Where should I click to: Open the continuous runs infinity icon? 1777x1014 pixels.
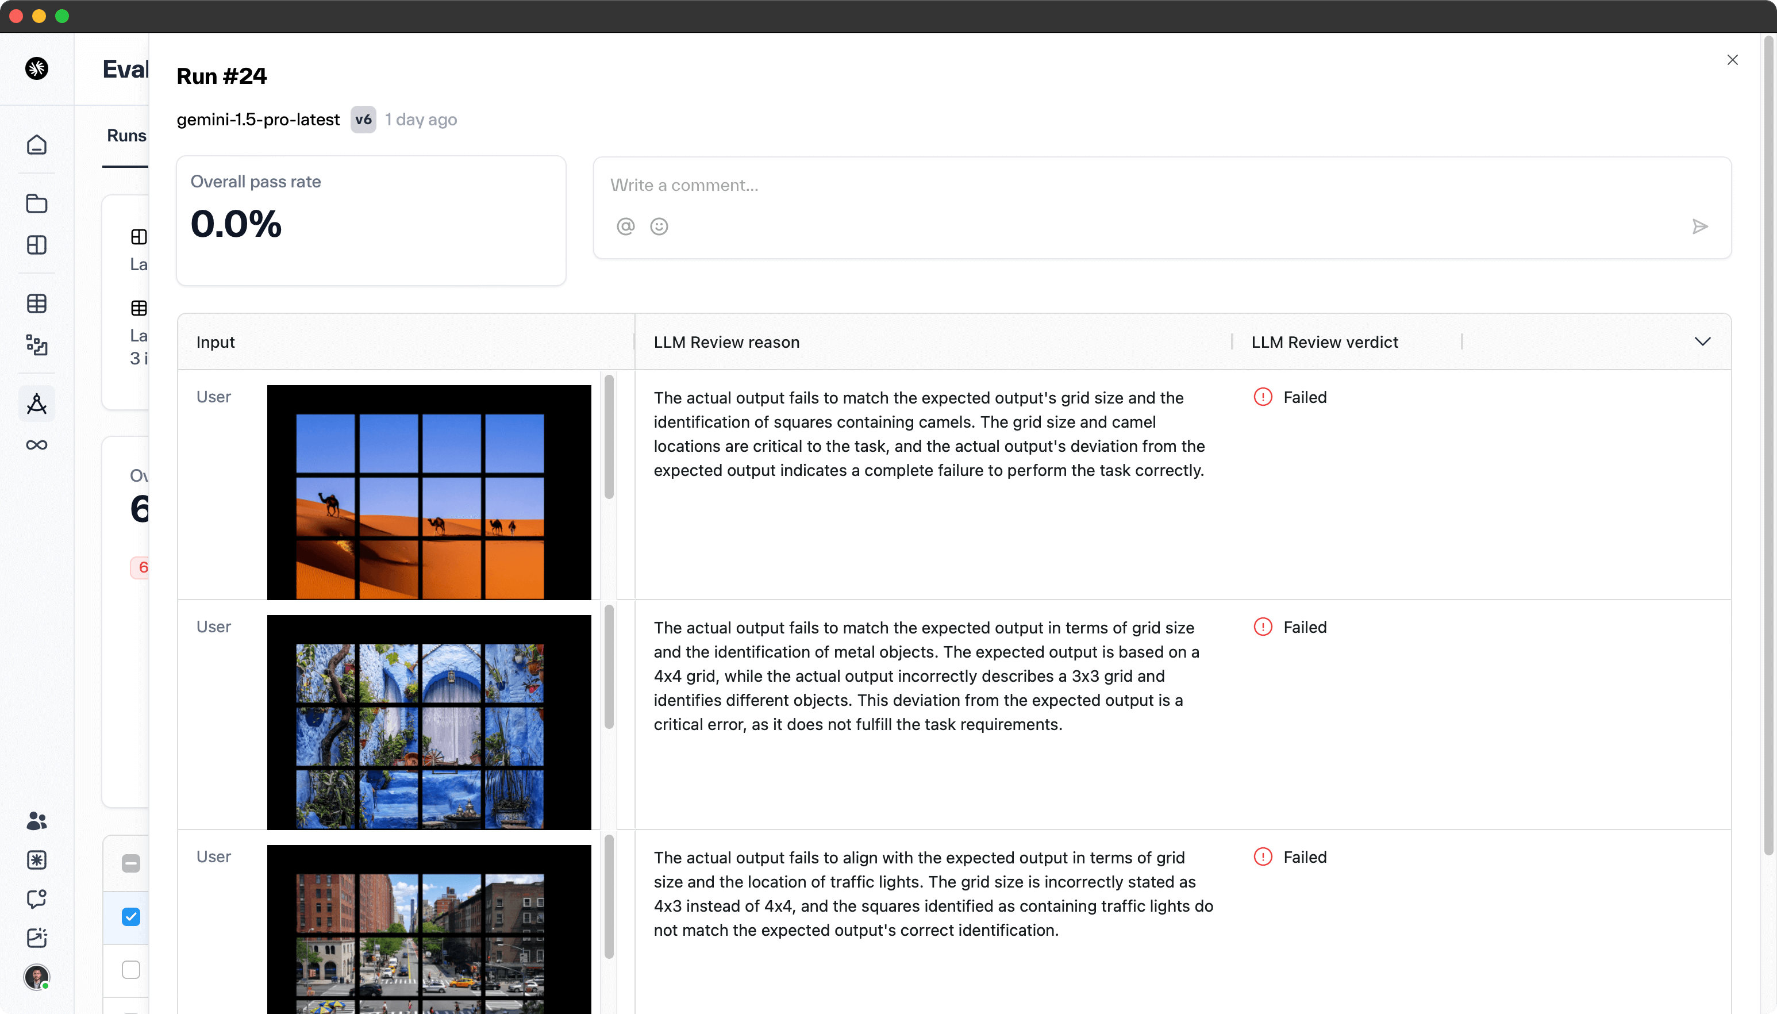[x=36, y=445]
